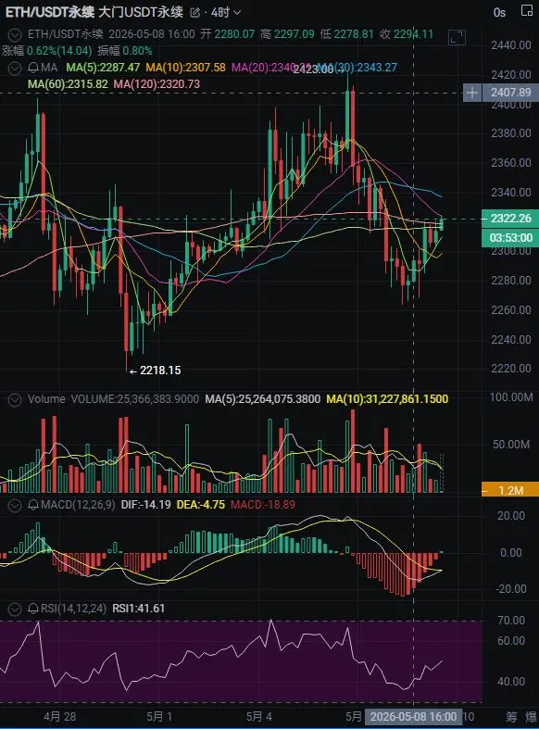Click the 4月 28 date label
539x729 pixels.
point(59,716)
